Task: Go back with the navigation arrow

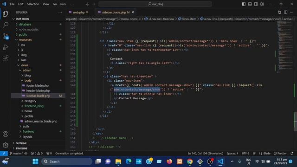Action: click(88, 4)
